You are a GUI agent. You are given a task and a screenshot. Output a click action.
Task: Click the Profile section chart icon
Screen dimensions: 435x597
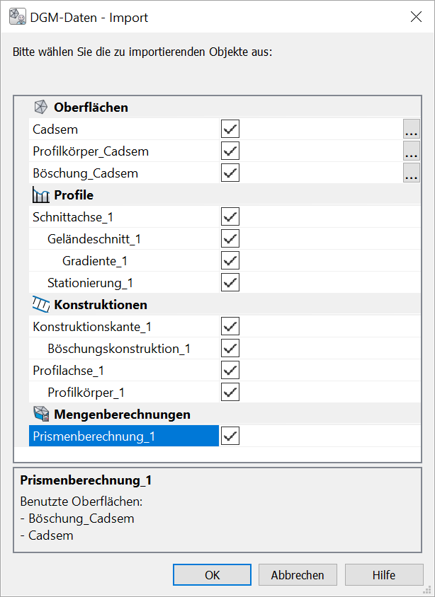[41, 195]
